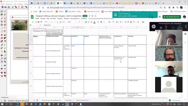Open the Вставка menu in Sheets
This screenshot has height=106, width=188.
53,19
